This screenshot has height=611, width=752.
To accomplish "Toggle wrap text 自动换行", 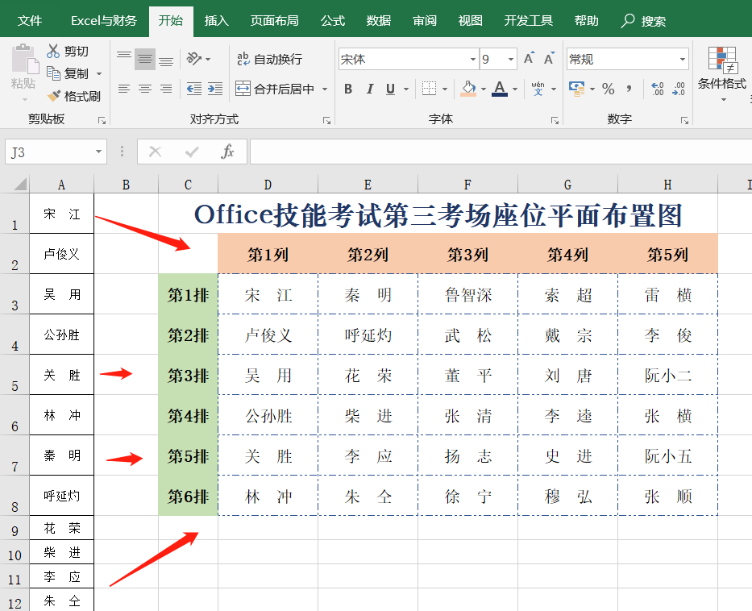I will [x=269, y=59].
